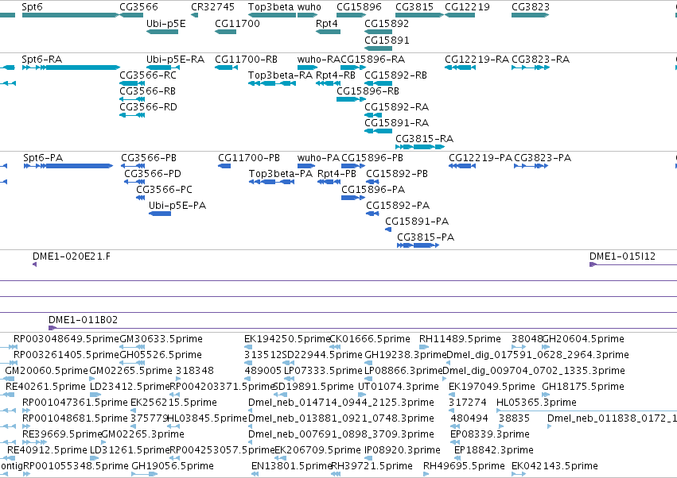Click the CG12219 gene label

[467, 7]
